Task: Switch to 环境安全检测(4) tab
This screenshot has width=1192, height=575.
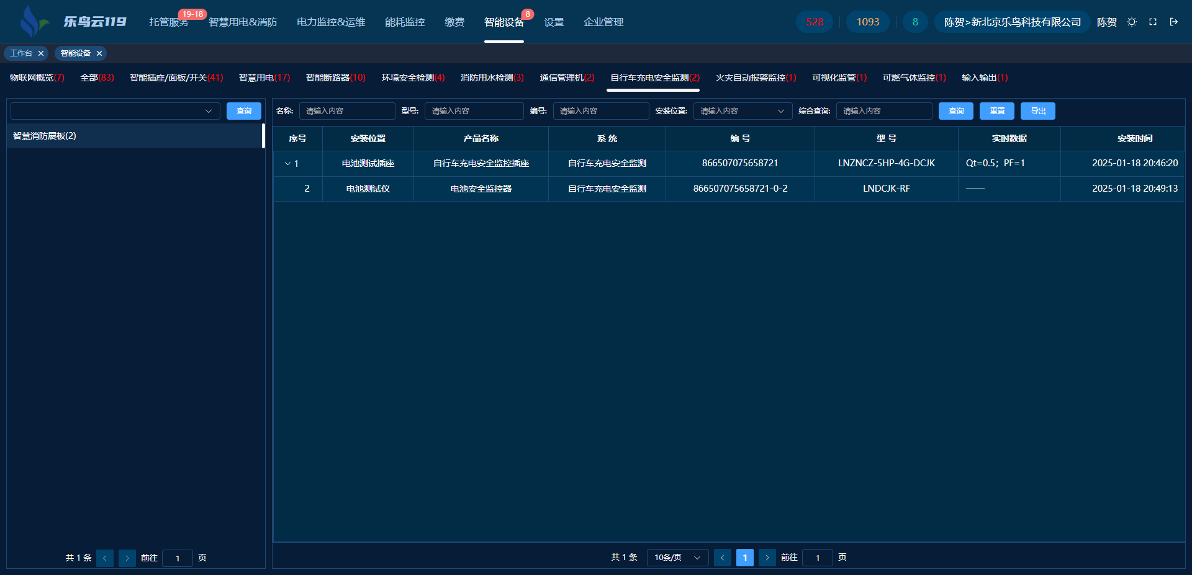Action: (x=413, y=78)
